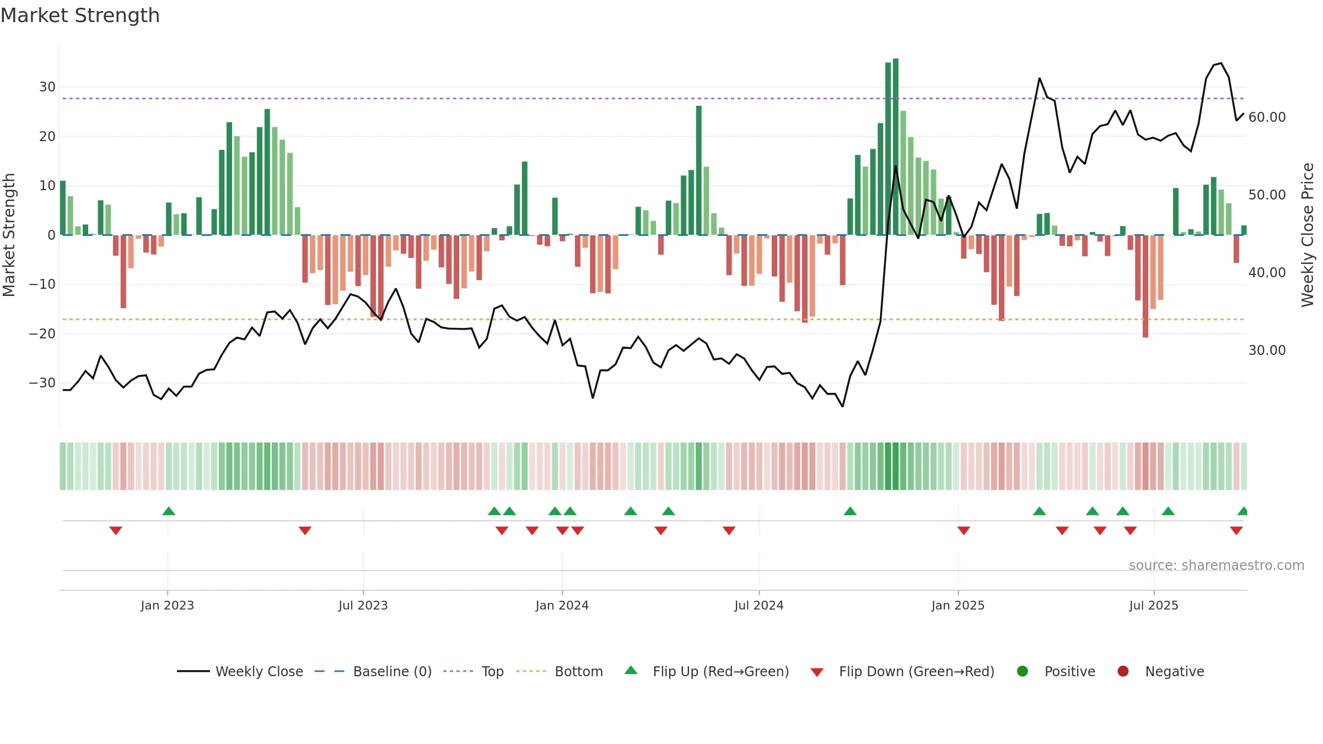Image resolution: width=1323 pixels, height=744 pixels.
Task: Click the 30.00 price axis tick
Action: click(1267, 351)
